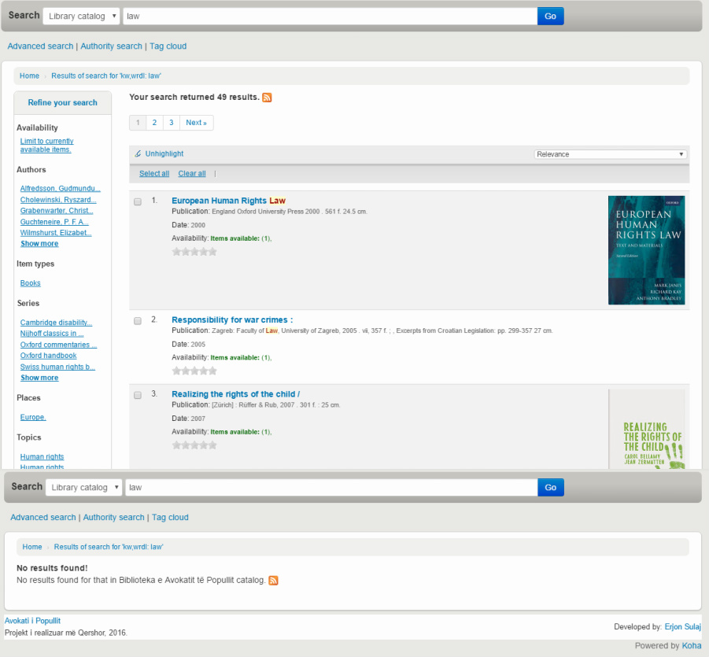The width and height of the screenshot is (709, 657).
Task: Click the RSS icon next to No results message
Action: coord(273,581)
